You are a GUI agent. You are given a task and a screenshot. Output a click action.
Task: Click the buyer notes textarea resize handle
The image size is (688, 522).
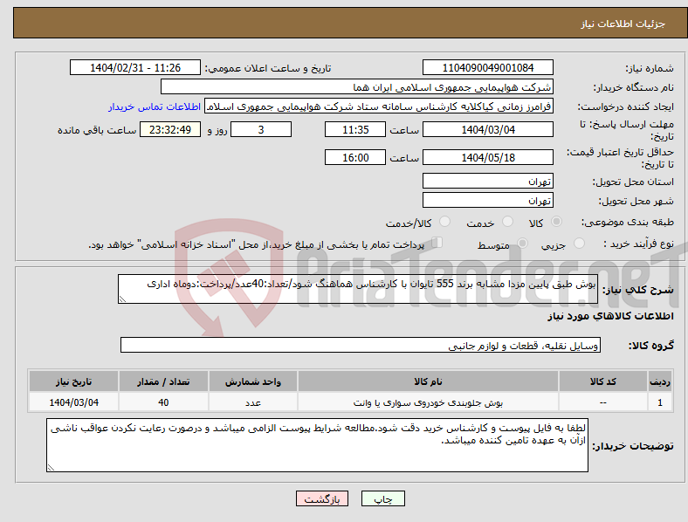pyautogui.click(x=51, y=468)
